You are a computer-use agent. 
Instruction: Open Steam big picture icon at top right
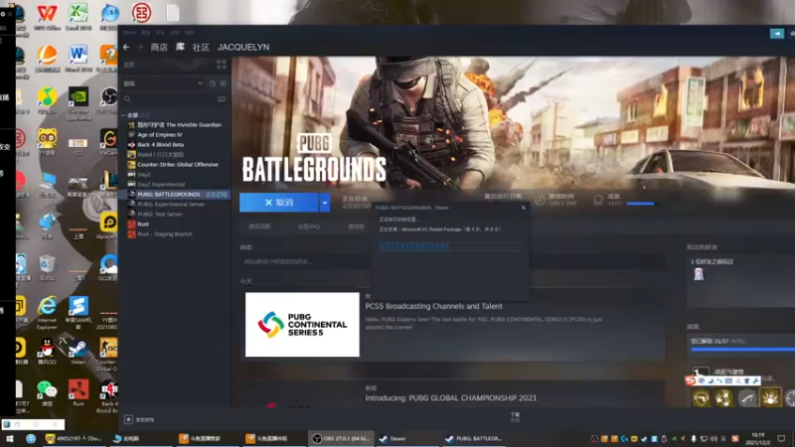point(777,34)
